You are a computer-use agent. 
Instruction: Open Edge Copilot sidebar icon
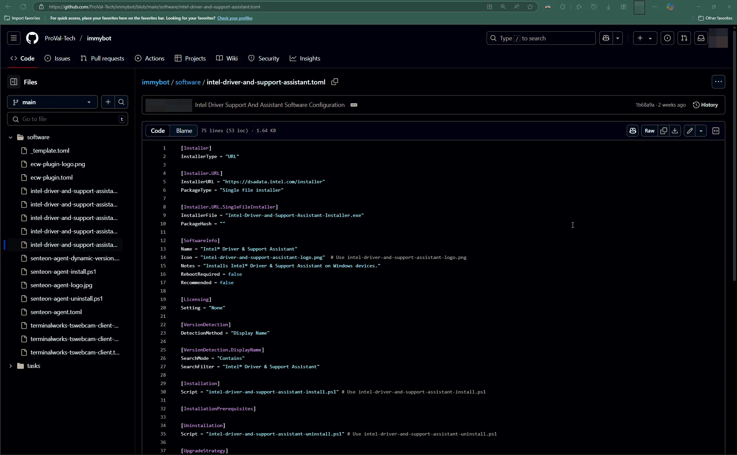670,7
